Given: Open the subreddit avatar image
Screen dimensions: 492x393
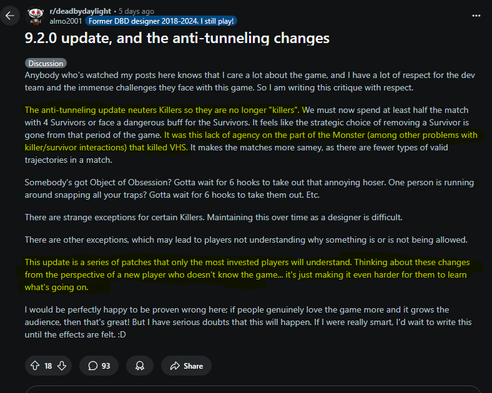Looking at the screenshot, I should click(x=36, y=16).
